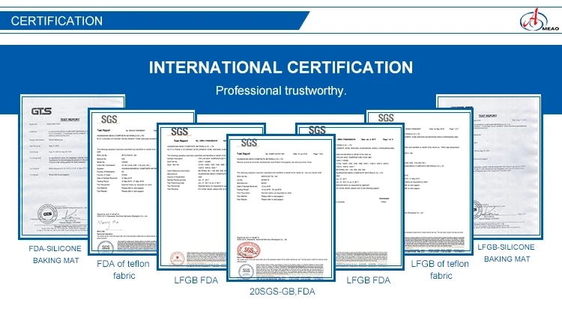Open the center 20SGS-GB,FDA certificate
The height and width of the screenshot is (314, 562).
click(x=281, y=208)
